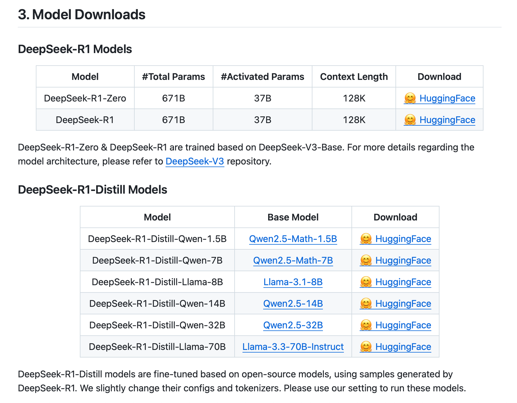Image resolution: width=517 pixels, height=403 pixels.
Task: Select 'DeepSeek-R1-Distill-Qwen-14B' model cell
Action: click(157, 304)
